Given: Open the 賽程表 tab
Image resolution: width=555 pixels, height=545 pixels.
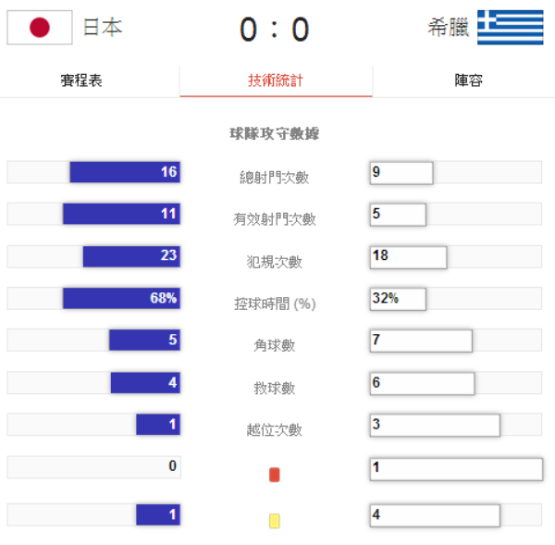Looking at the screenshot, I should pos(81,81).
